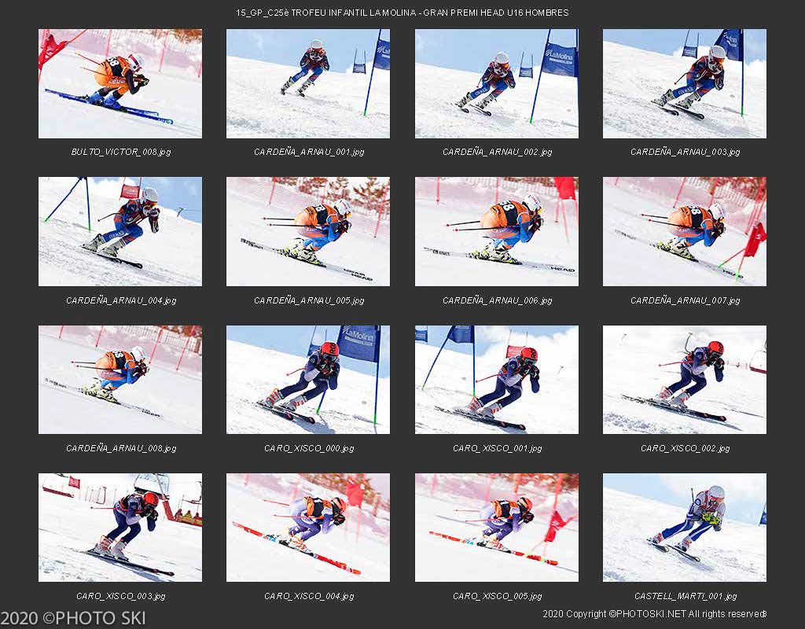
Task: Click the CASTELL_MARTI_001.jpg filename caption
Action: click(685, 596)
